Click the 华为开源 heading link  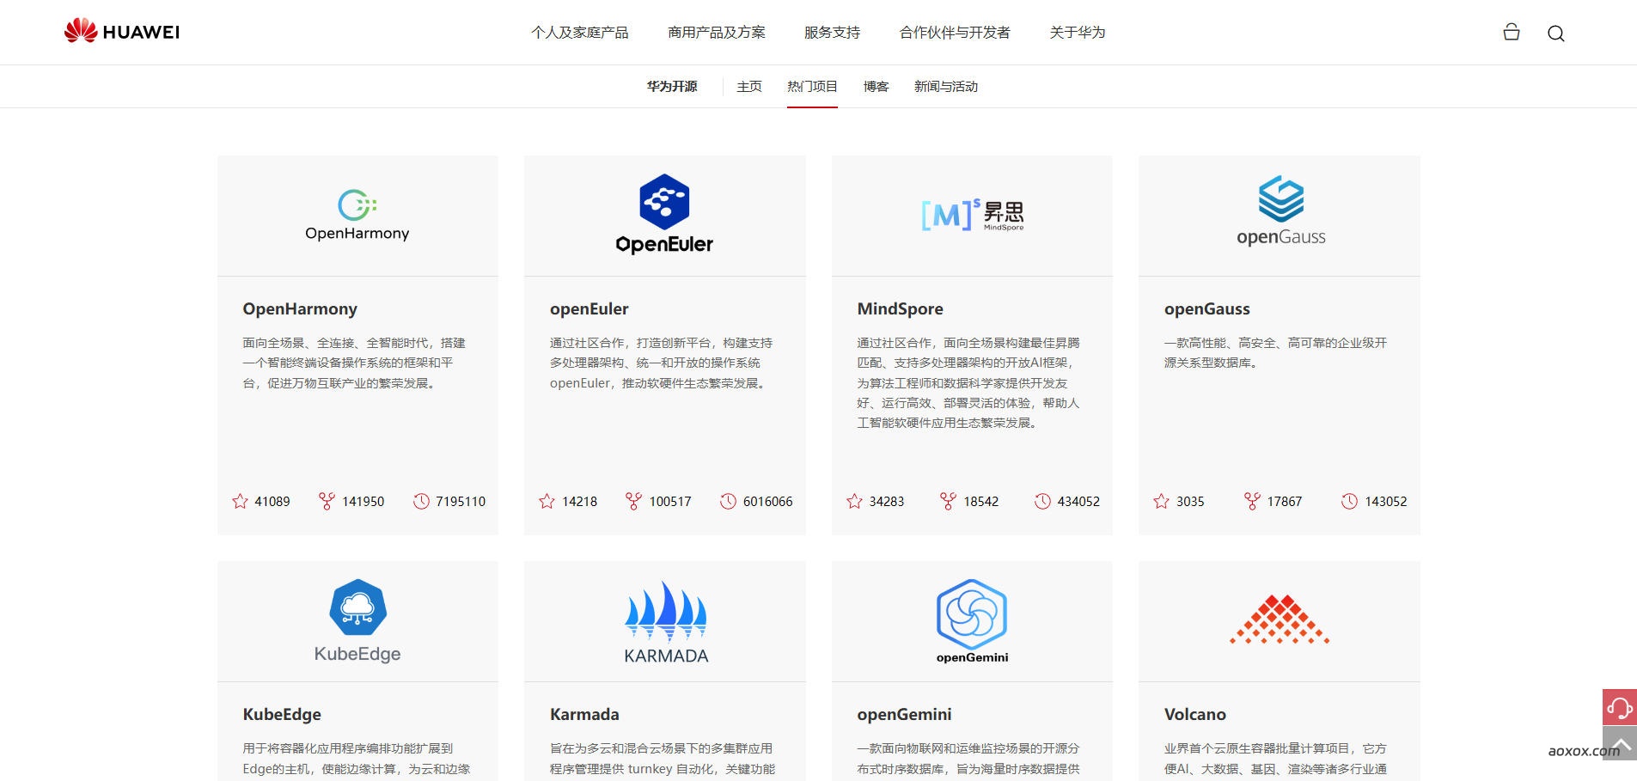(671, 86)
